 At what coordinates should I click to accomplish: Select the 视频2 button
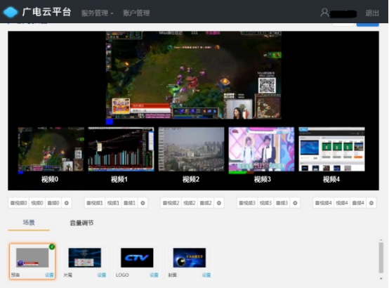pyautogui.click(x=190, y=203)
